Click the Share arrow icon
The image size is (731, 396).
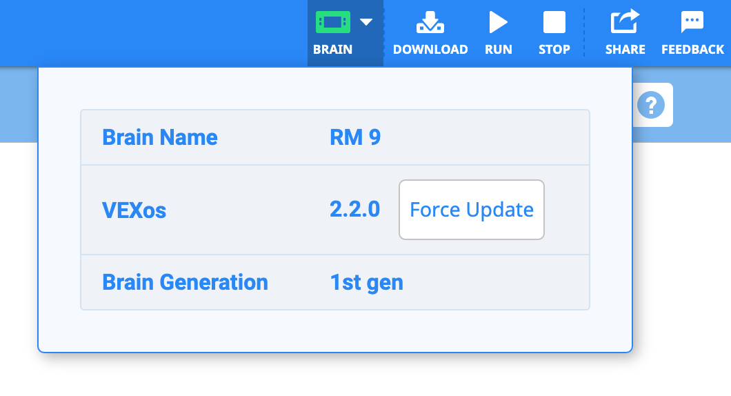[x=625, y=22]
